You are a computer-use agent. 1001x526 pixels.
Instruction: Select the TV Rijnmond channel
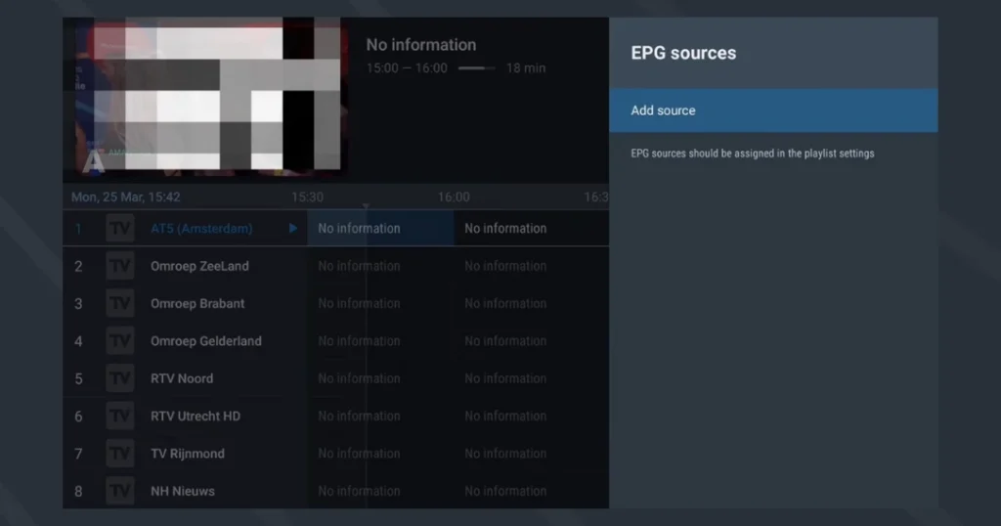pos(187,454)
